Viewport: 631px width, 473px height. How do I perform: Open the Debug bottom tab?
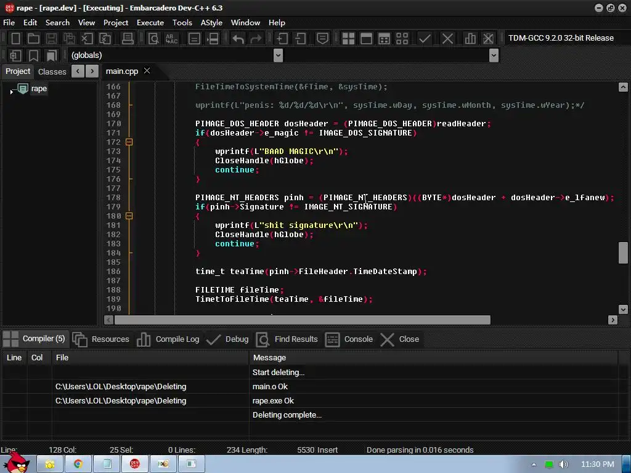(x=228, y=339)
